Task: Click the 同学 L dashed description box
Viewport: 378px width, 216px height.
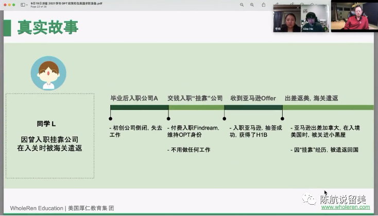Action: coord(50,136)
